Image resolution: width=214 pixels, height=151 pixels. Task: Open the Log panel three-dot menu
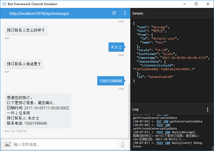click(x=207, y=109)
